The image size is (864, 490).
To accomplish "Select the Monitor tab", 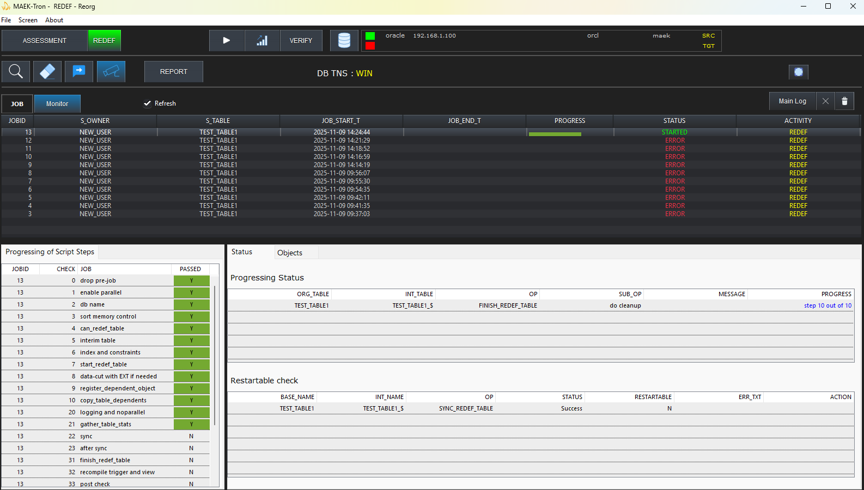I will 57,104.
